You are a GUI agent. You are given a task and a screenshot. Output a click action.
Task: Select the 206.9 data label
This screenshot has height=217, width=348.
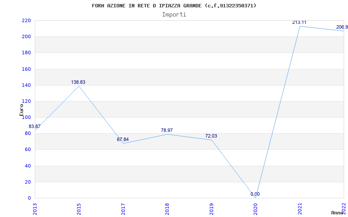click(342, 27)
